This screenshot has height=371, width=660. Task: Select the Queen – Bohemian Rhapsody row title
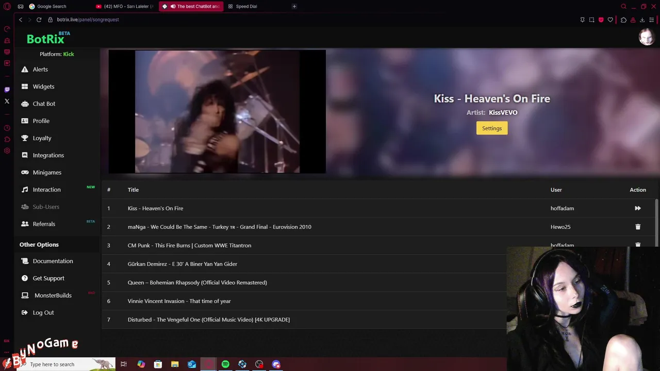coord(197,282)
